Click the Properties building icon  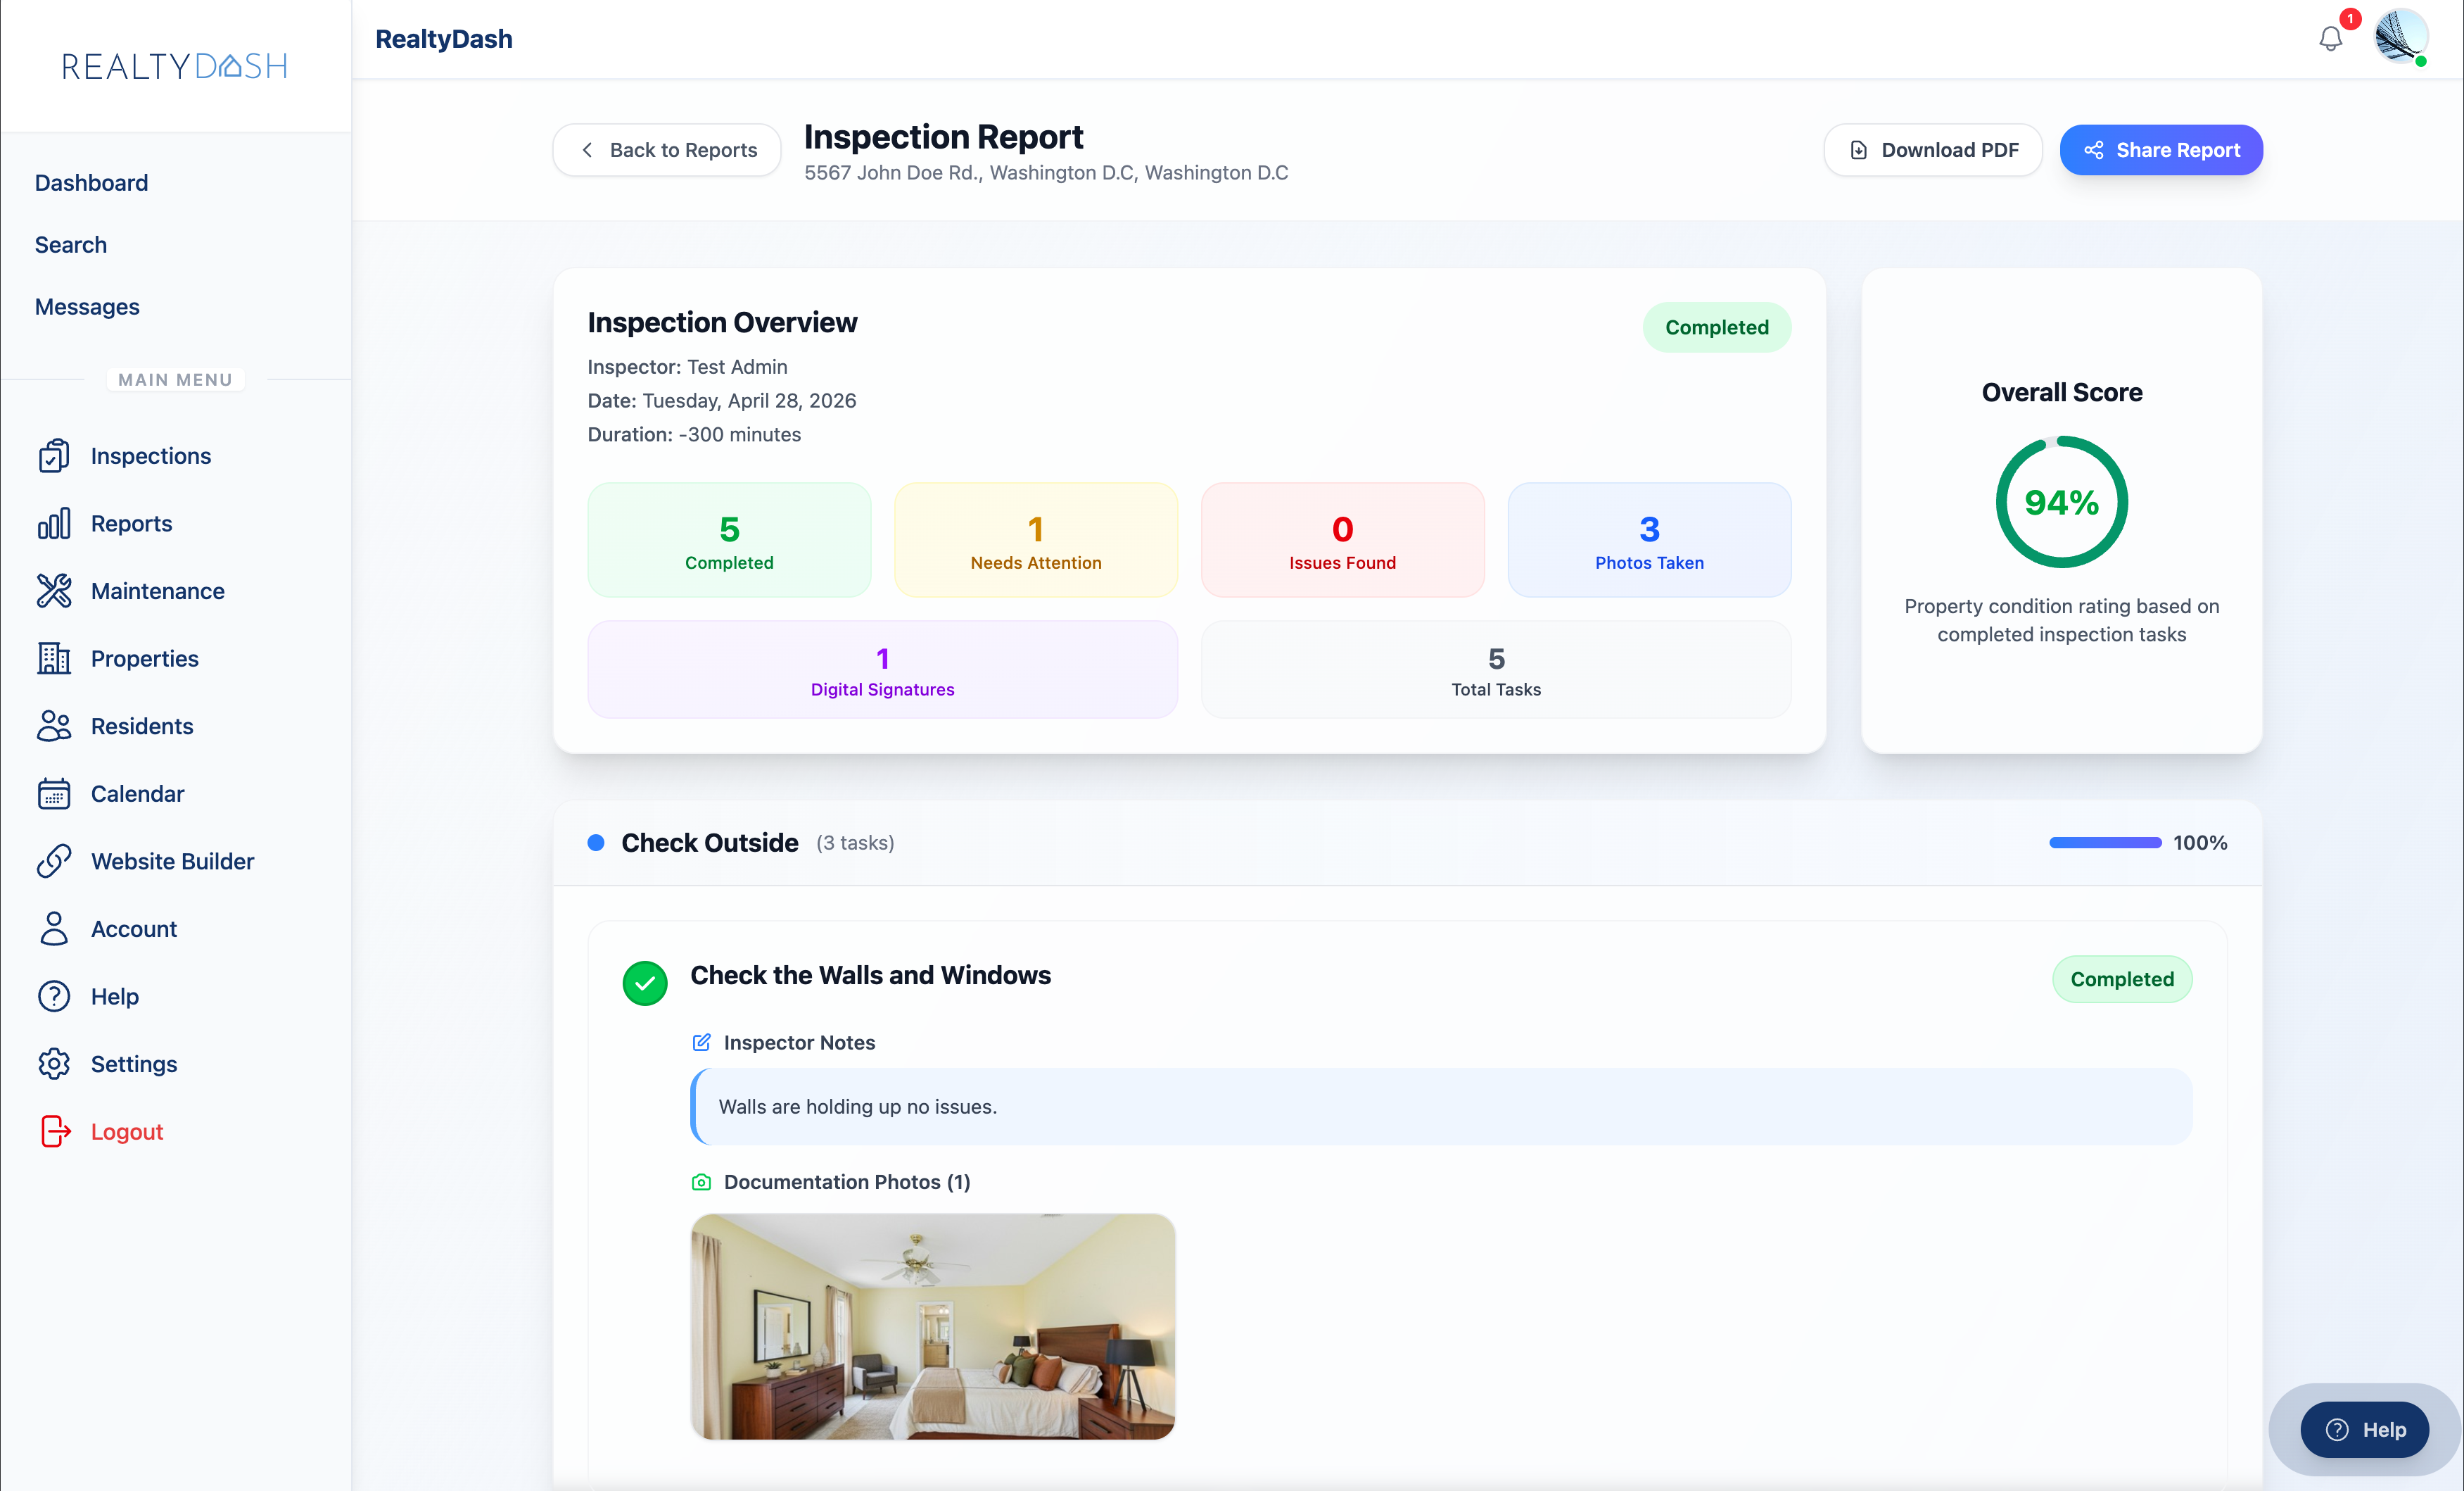coord(54,658)
